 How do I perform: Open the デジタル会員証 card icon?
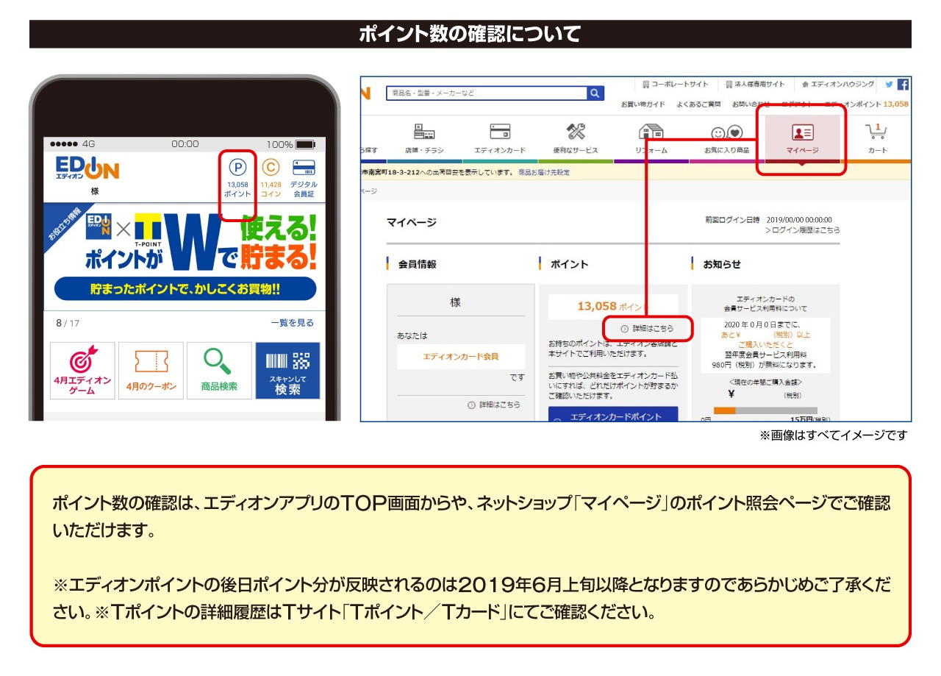click(304, 178)
